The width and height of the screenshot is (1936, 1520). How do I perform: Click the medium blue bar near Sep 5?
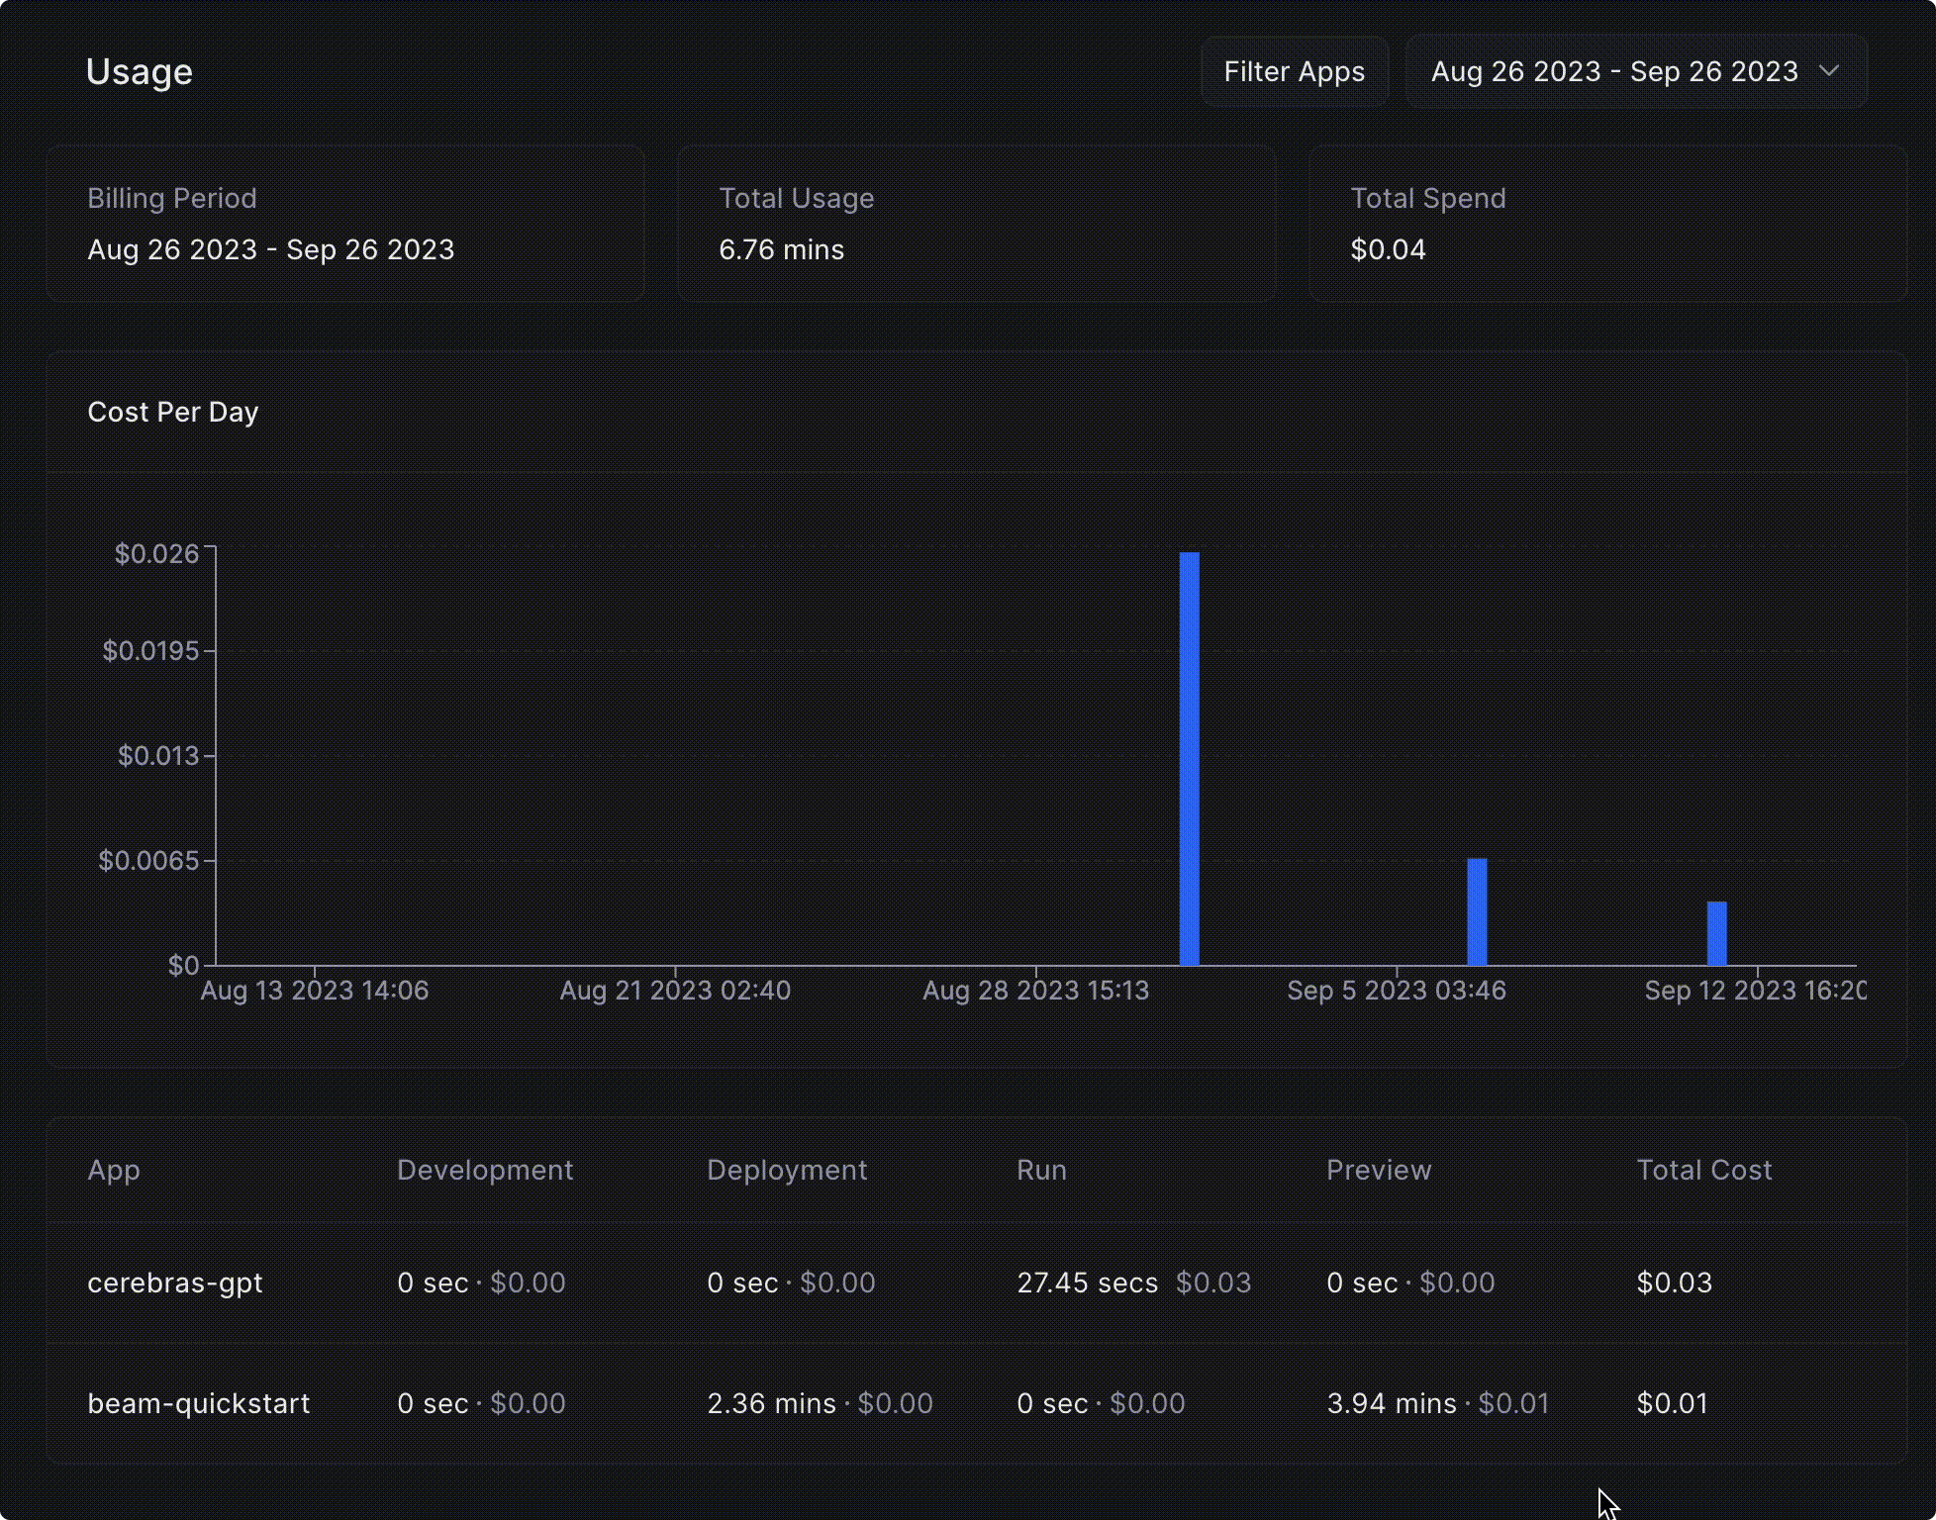pyautogui.click(x=1477, y=911)
